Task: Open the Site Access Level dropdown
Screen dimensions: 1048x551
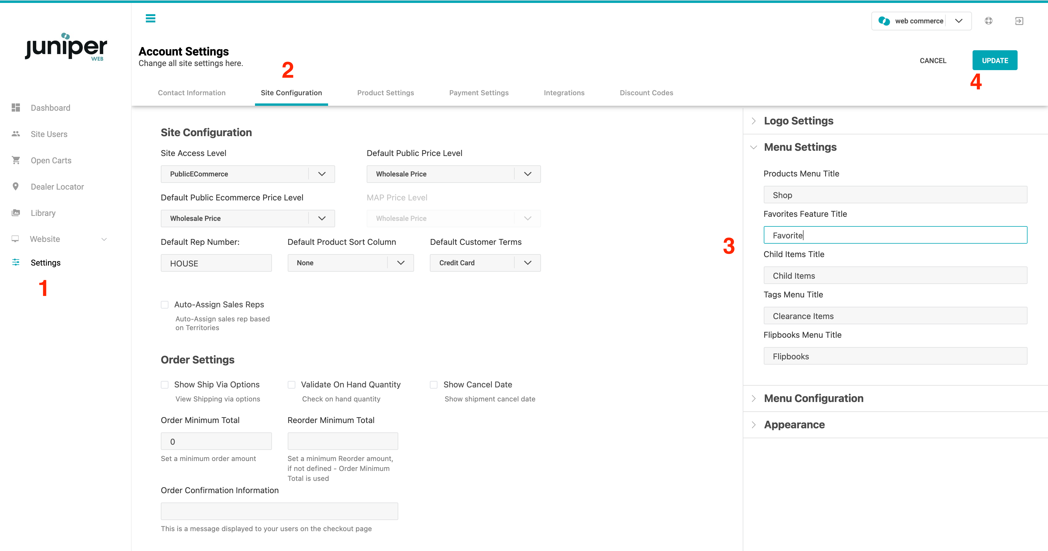Action: tap(248, 174)
